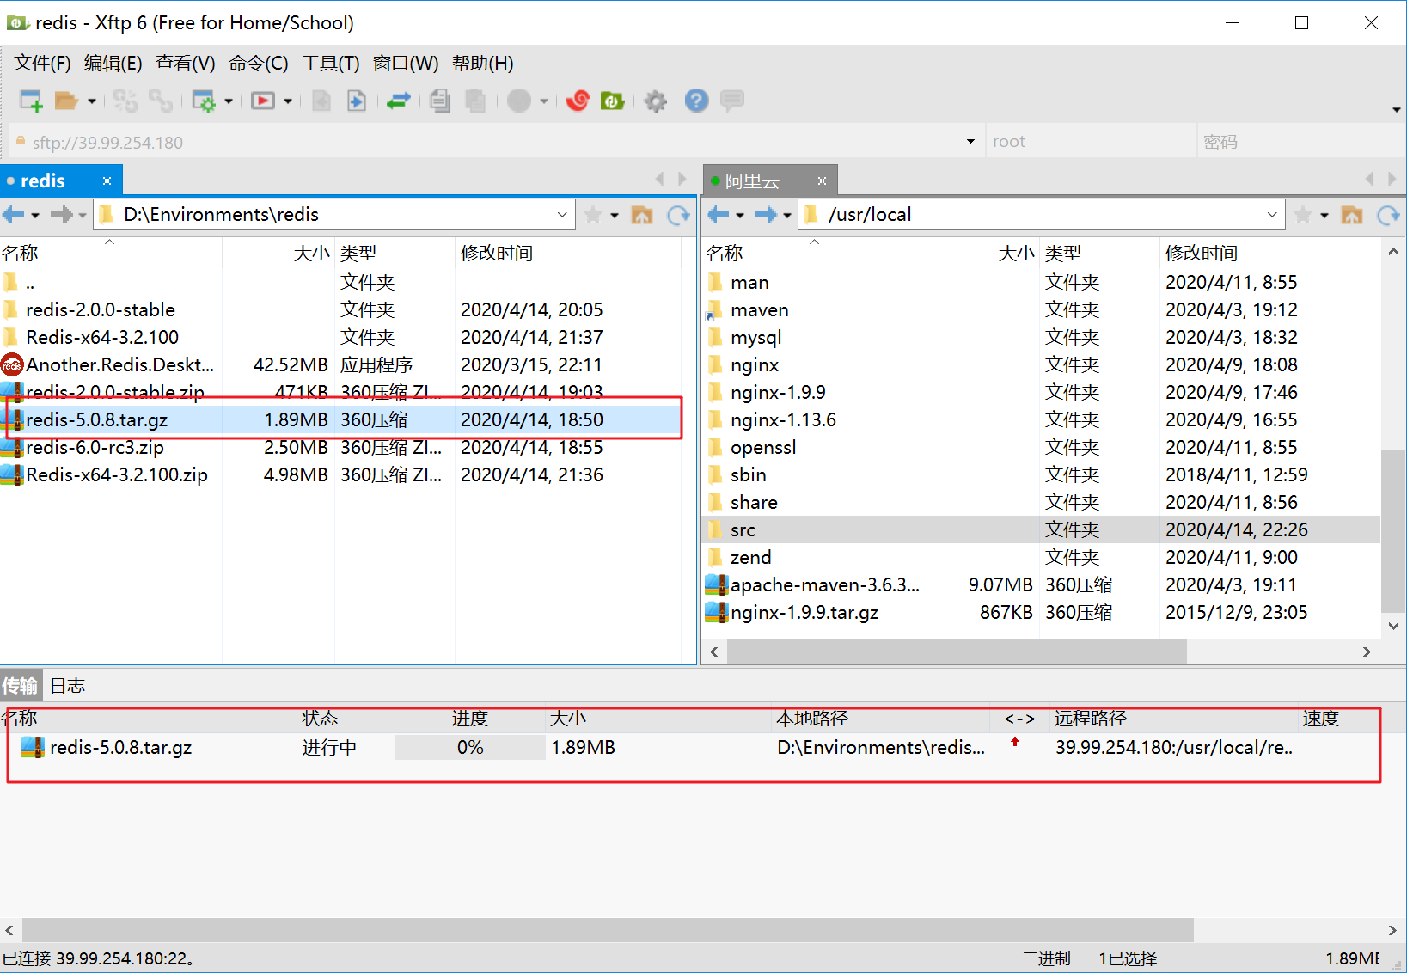The height and width of the screenshot is (973, 1407).
Task: Click the feedback speech bubble icon
Action: click(x=732, y=101)
